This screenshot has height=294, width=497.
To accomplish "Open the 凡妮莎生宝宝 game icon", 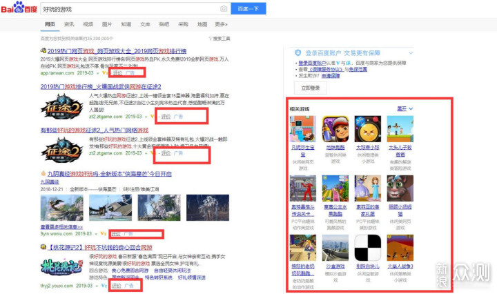I will (x=303, y=129).
